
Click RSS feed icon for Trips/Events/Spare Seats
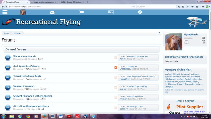(x=116, y=77)
